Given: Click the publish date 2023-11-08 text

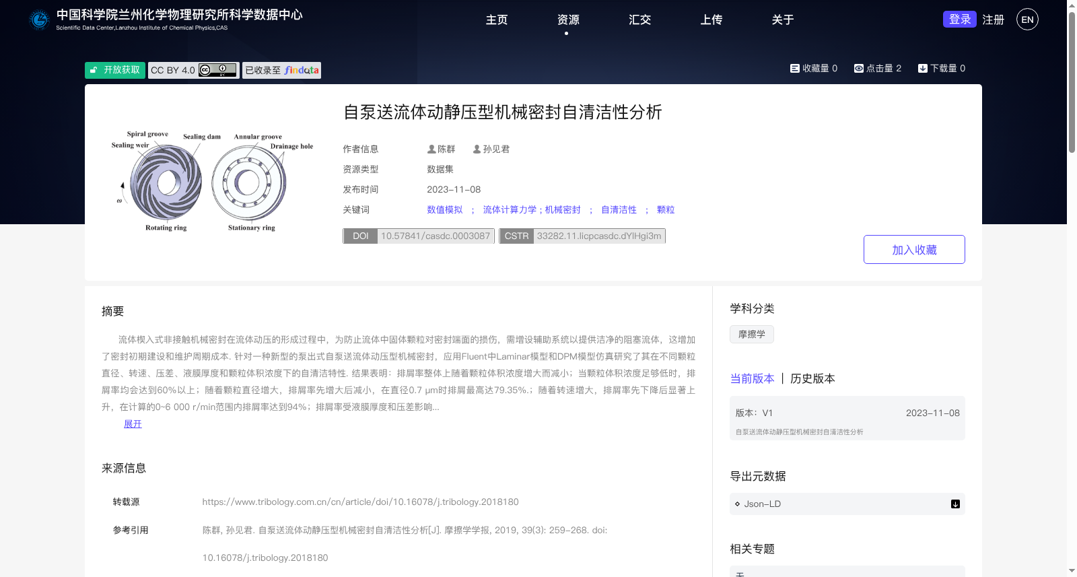Looking at the screenshot, I should (454, 190).
